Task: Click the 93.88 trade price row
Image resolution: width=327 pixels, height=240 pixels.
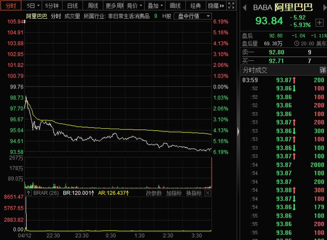Action: (x=284, y=190)
